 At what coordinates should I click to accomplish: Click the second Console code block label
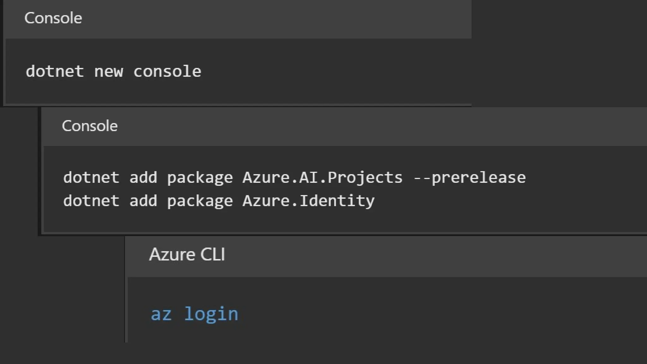(90, 126)
